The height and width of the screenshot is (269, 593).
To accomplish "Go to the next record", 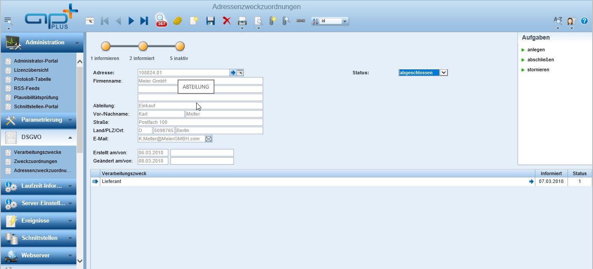I will (131, 21).
